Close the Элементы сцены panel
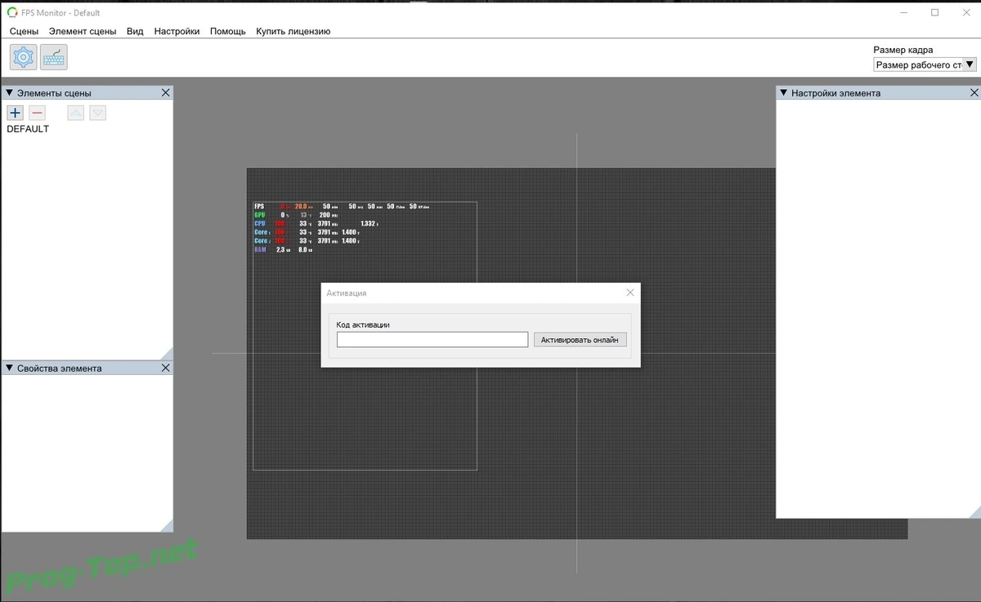981x602 pixels. [x=165, y=92]
